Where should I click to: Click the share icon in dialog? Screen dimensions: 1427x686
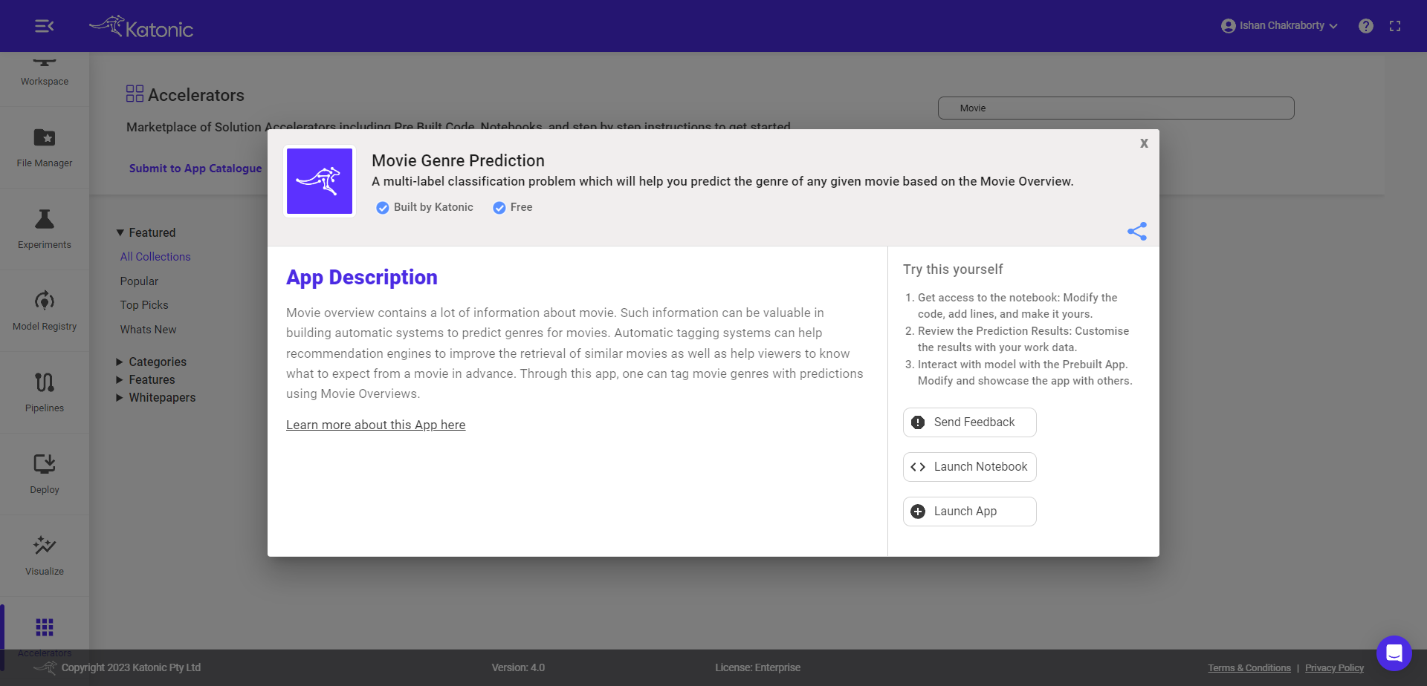tap(1137, 231)
